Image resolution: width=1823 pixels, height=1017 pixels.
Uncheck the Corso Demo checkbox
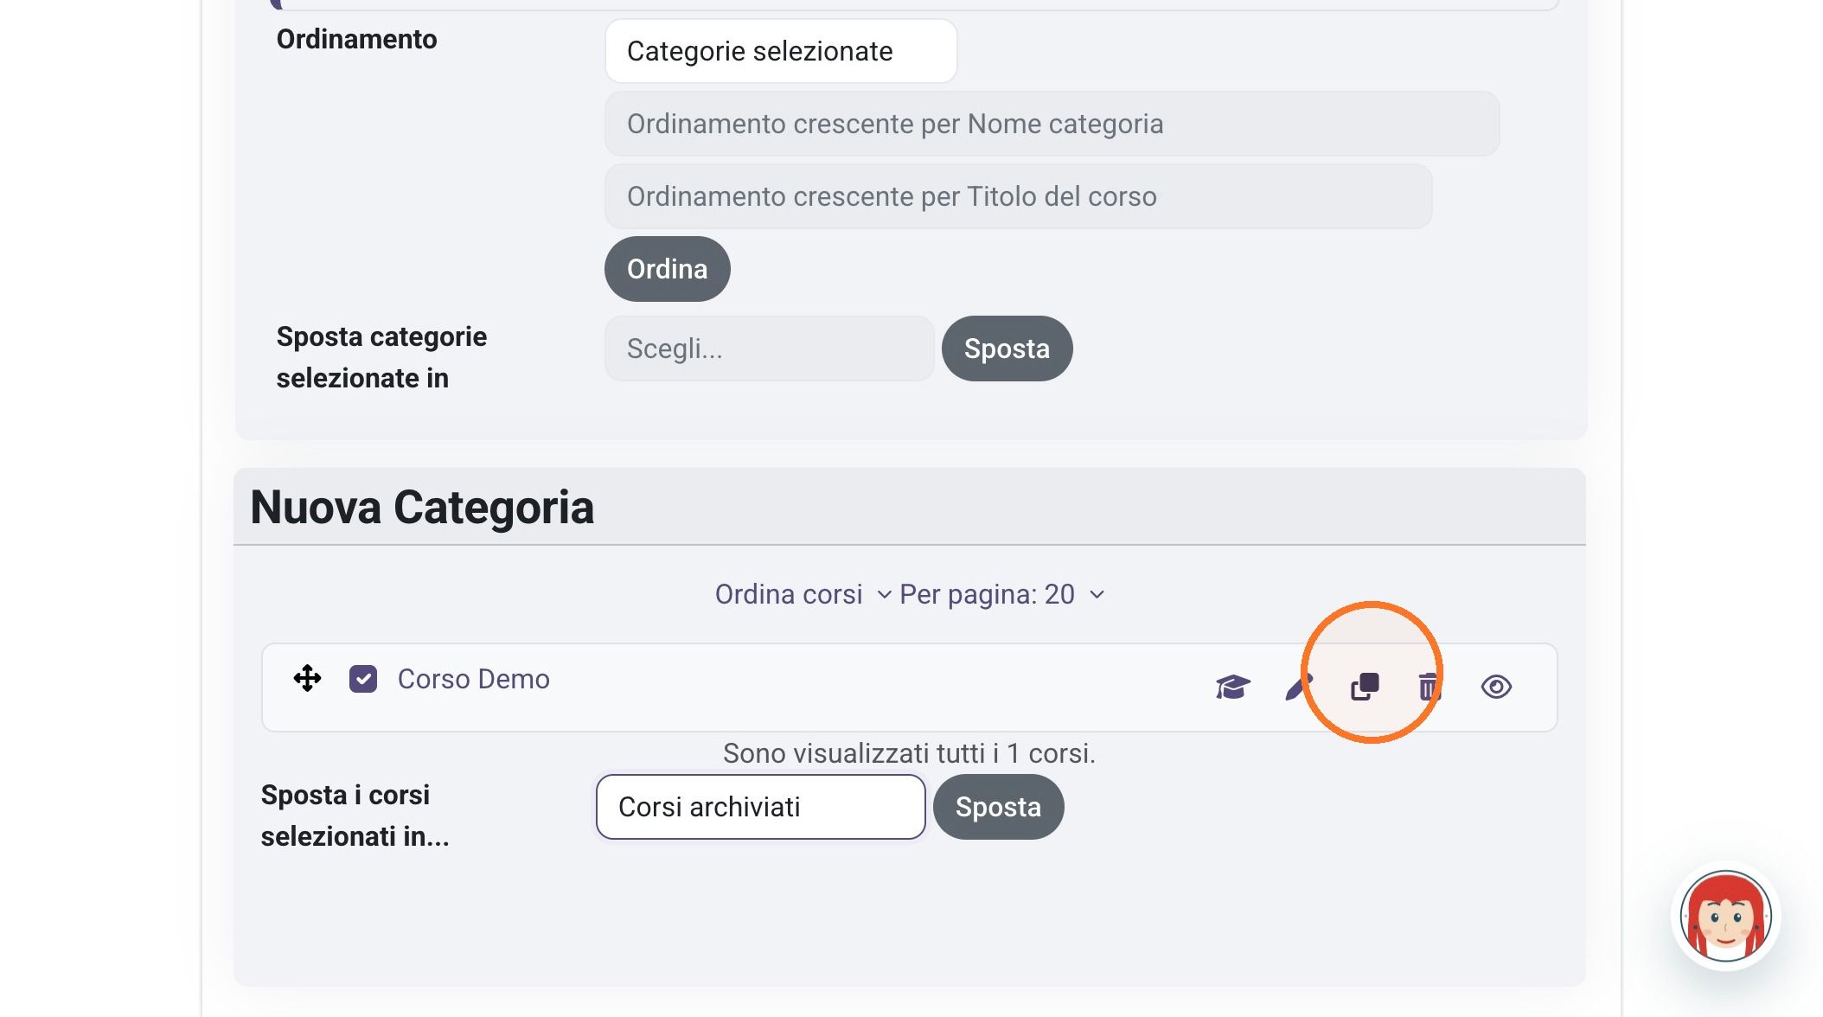click(363, 679)
